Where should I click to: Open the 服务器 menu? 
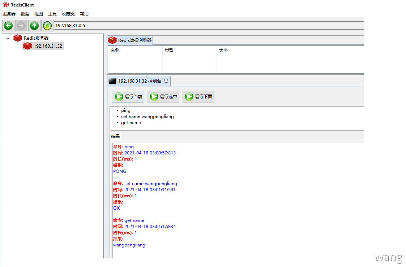click(9, 14)
